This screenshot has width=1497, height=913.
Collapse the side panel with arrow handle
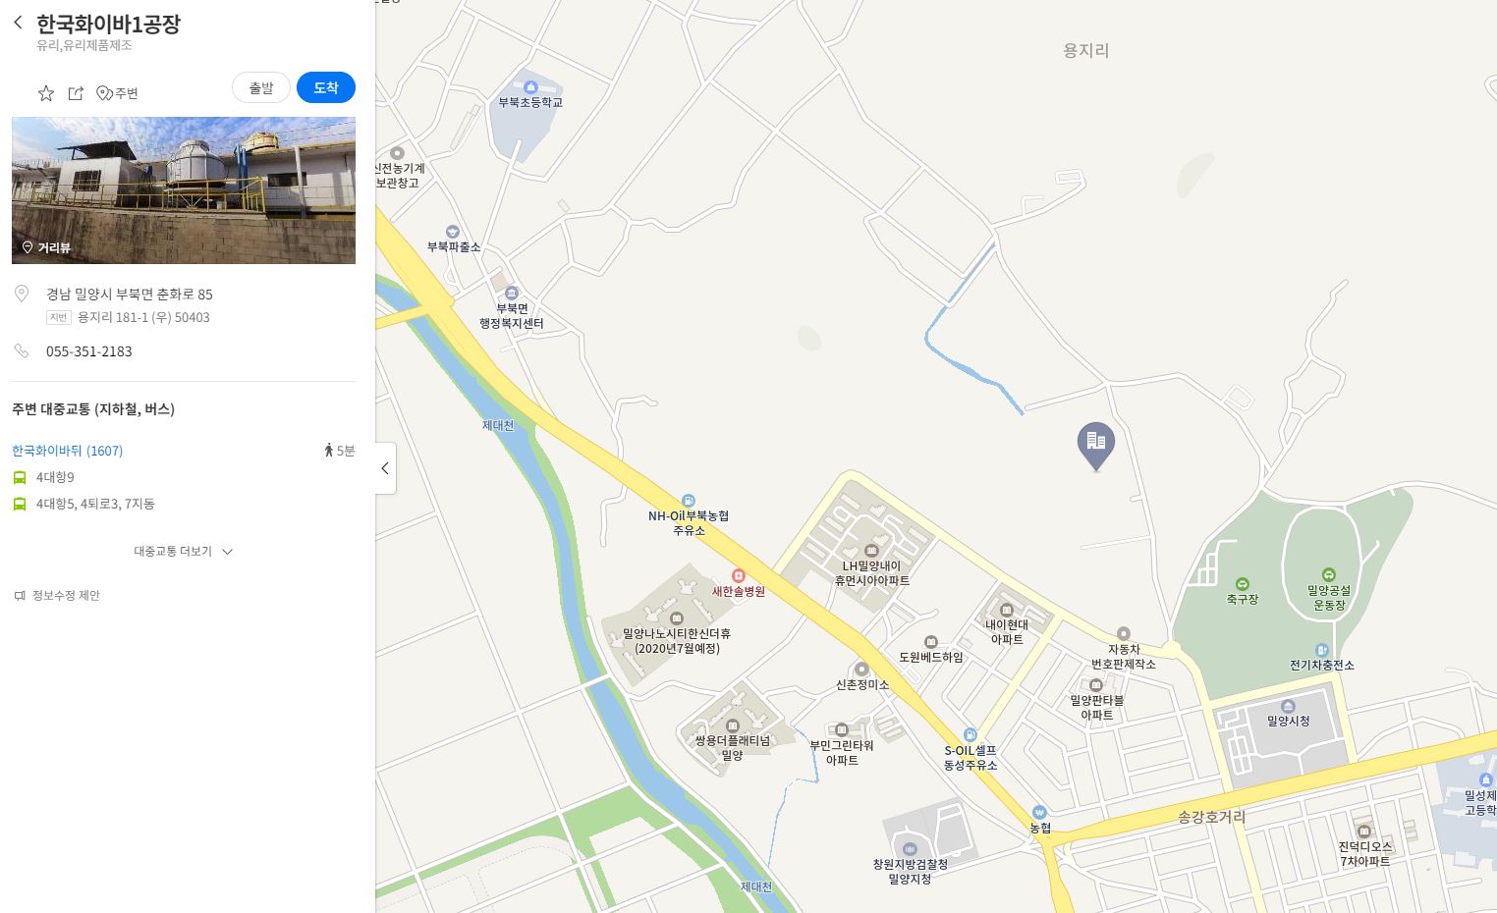point(385,468)
